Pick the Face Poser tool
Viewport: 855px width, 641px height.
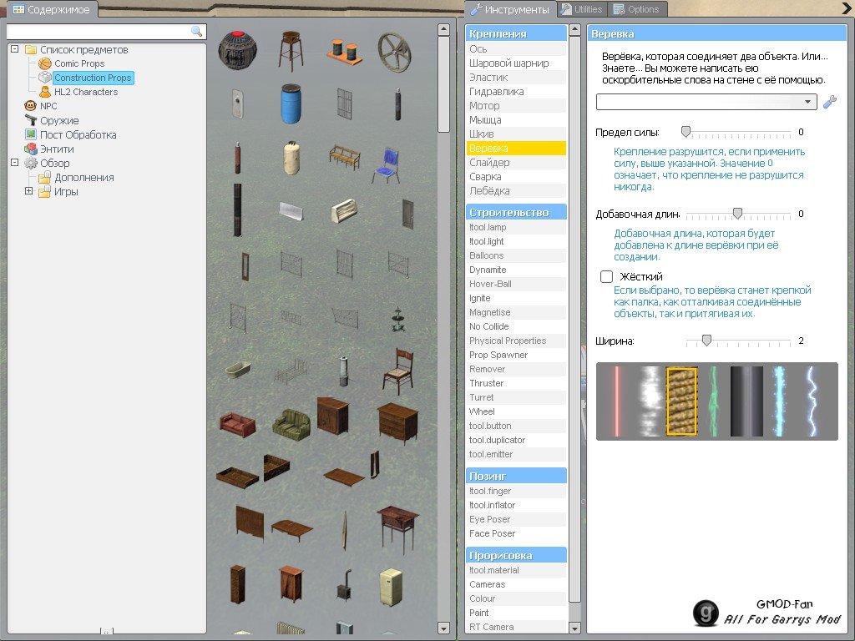(516, 533)
